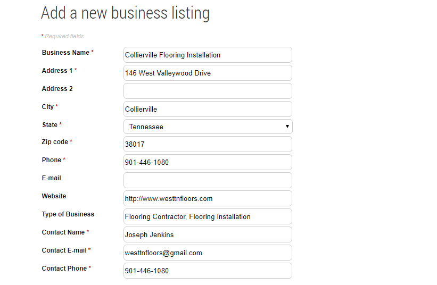Click the Add a new business listing heading
Image resolution: width=437 pixels, height=285 pixels.
pos(125,13)
